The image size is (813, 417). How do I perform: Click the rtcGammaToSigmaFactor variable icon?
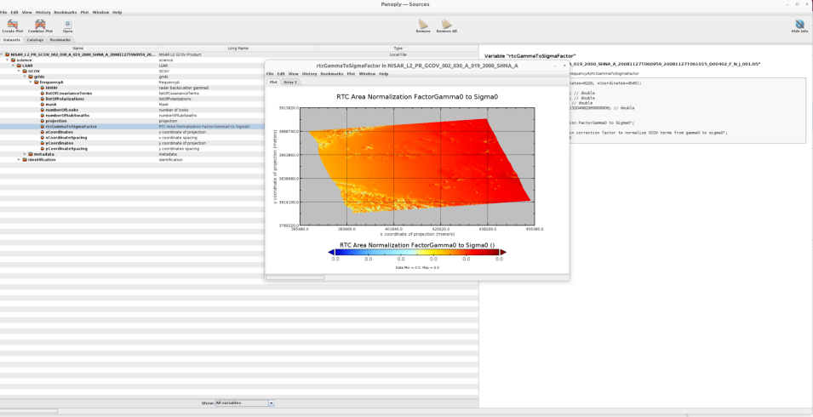43,127
